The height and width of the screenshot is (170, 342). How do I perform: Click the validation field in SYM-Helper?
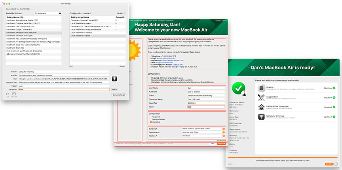click(x=64, y=90)
